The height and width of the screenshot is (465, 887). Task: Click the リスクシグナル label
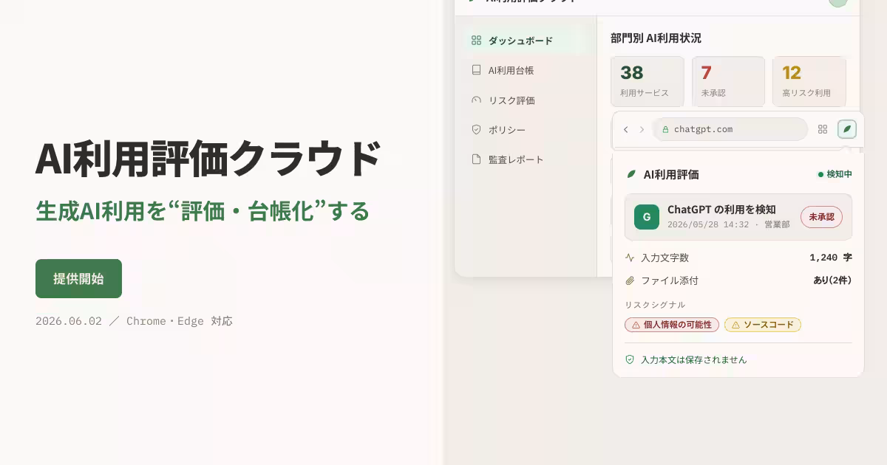(655, 305)
